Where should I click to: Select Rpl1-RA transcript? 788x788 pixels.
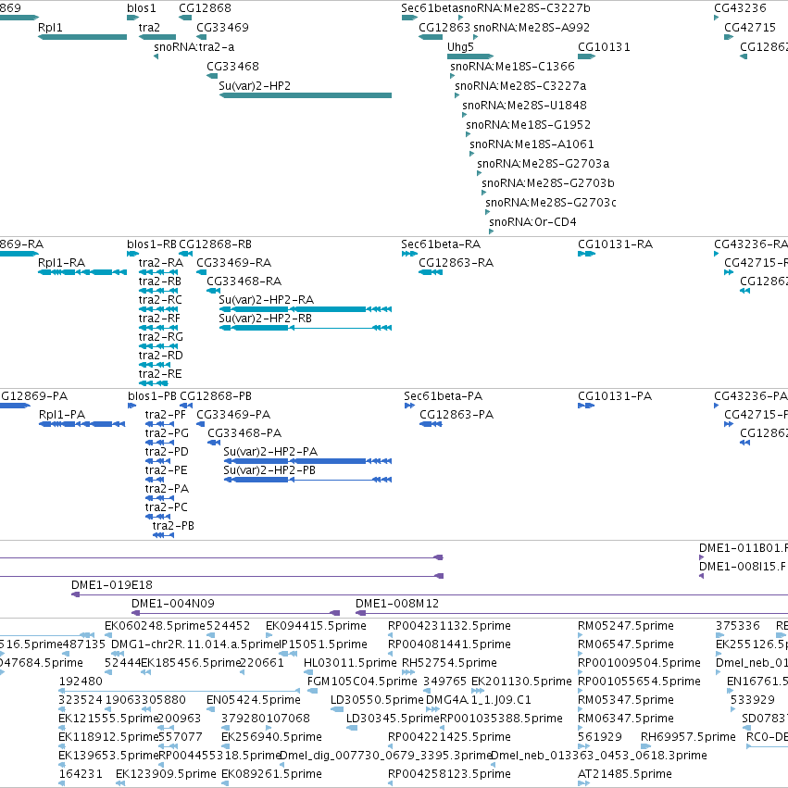point(82,272)
